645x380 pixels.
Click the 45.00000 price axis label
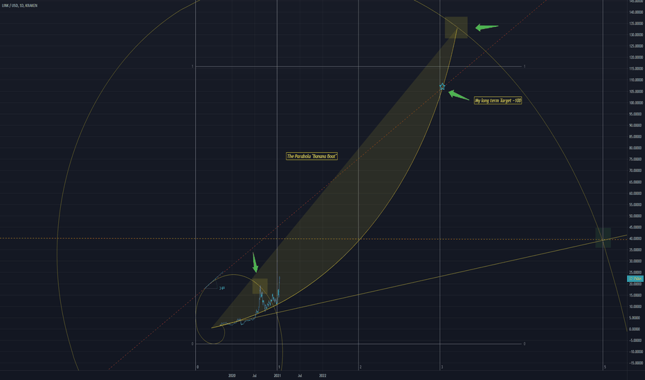[x=636, y=227]
